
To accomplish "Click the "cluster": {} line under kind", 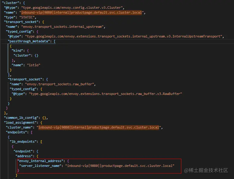I will pos(26,56).
